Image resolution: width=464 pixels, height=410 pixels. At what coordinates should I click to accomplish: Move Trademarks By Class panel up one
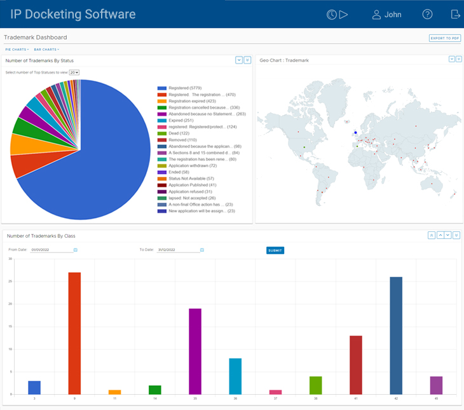click(440, 235)
